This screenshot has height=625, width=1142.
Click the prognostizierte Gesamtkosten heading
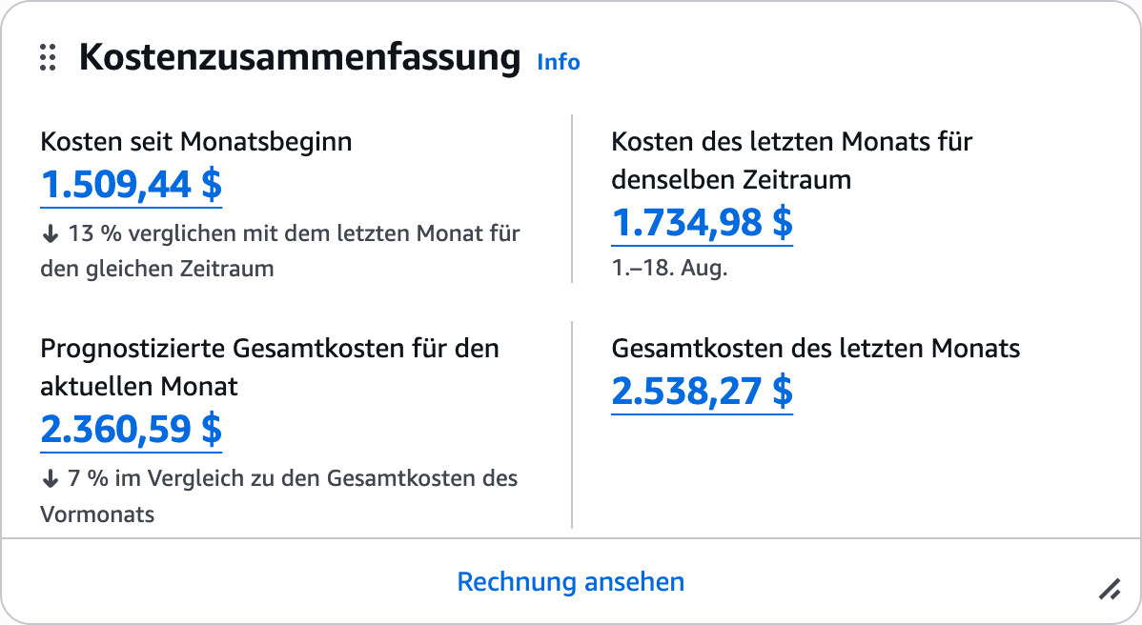[x=269, y=367]
